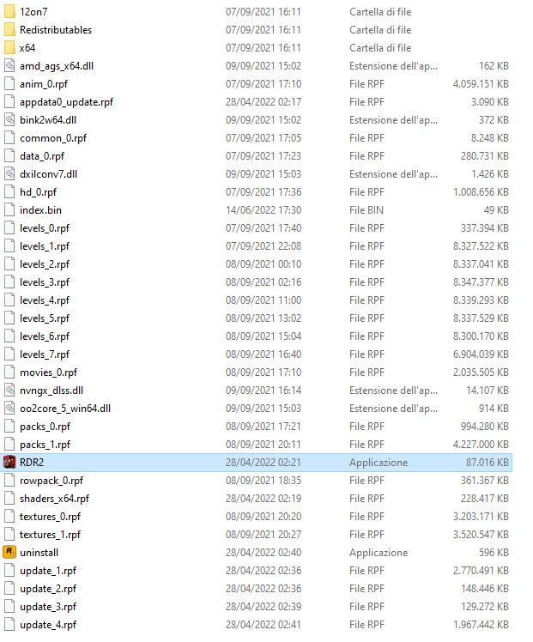Click the size value 596 KB

click(x=494, y=552)
